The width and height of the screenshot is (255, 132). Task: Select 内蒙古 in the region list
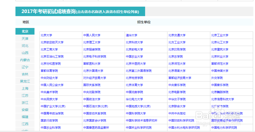click(x=25, y=60)
